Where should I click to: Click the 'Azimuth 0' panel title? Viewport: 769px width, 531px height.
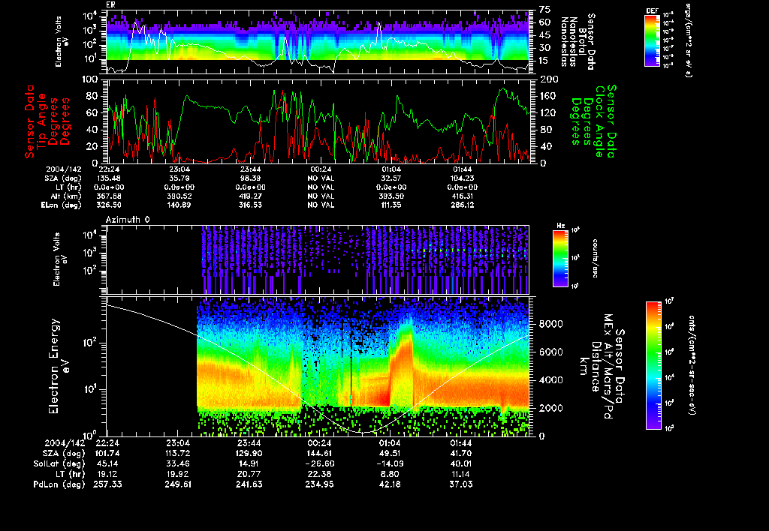click(128, 220)
